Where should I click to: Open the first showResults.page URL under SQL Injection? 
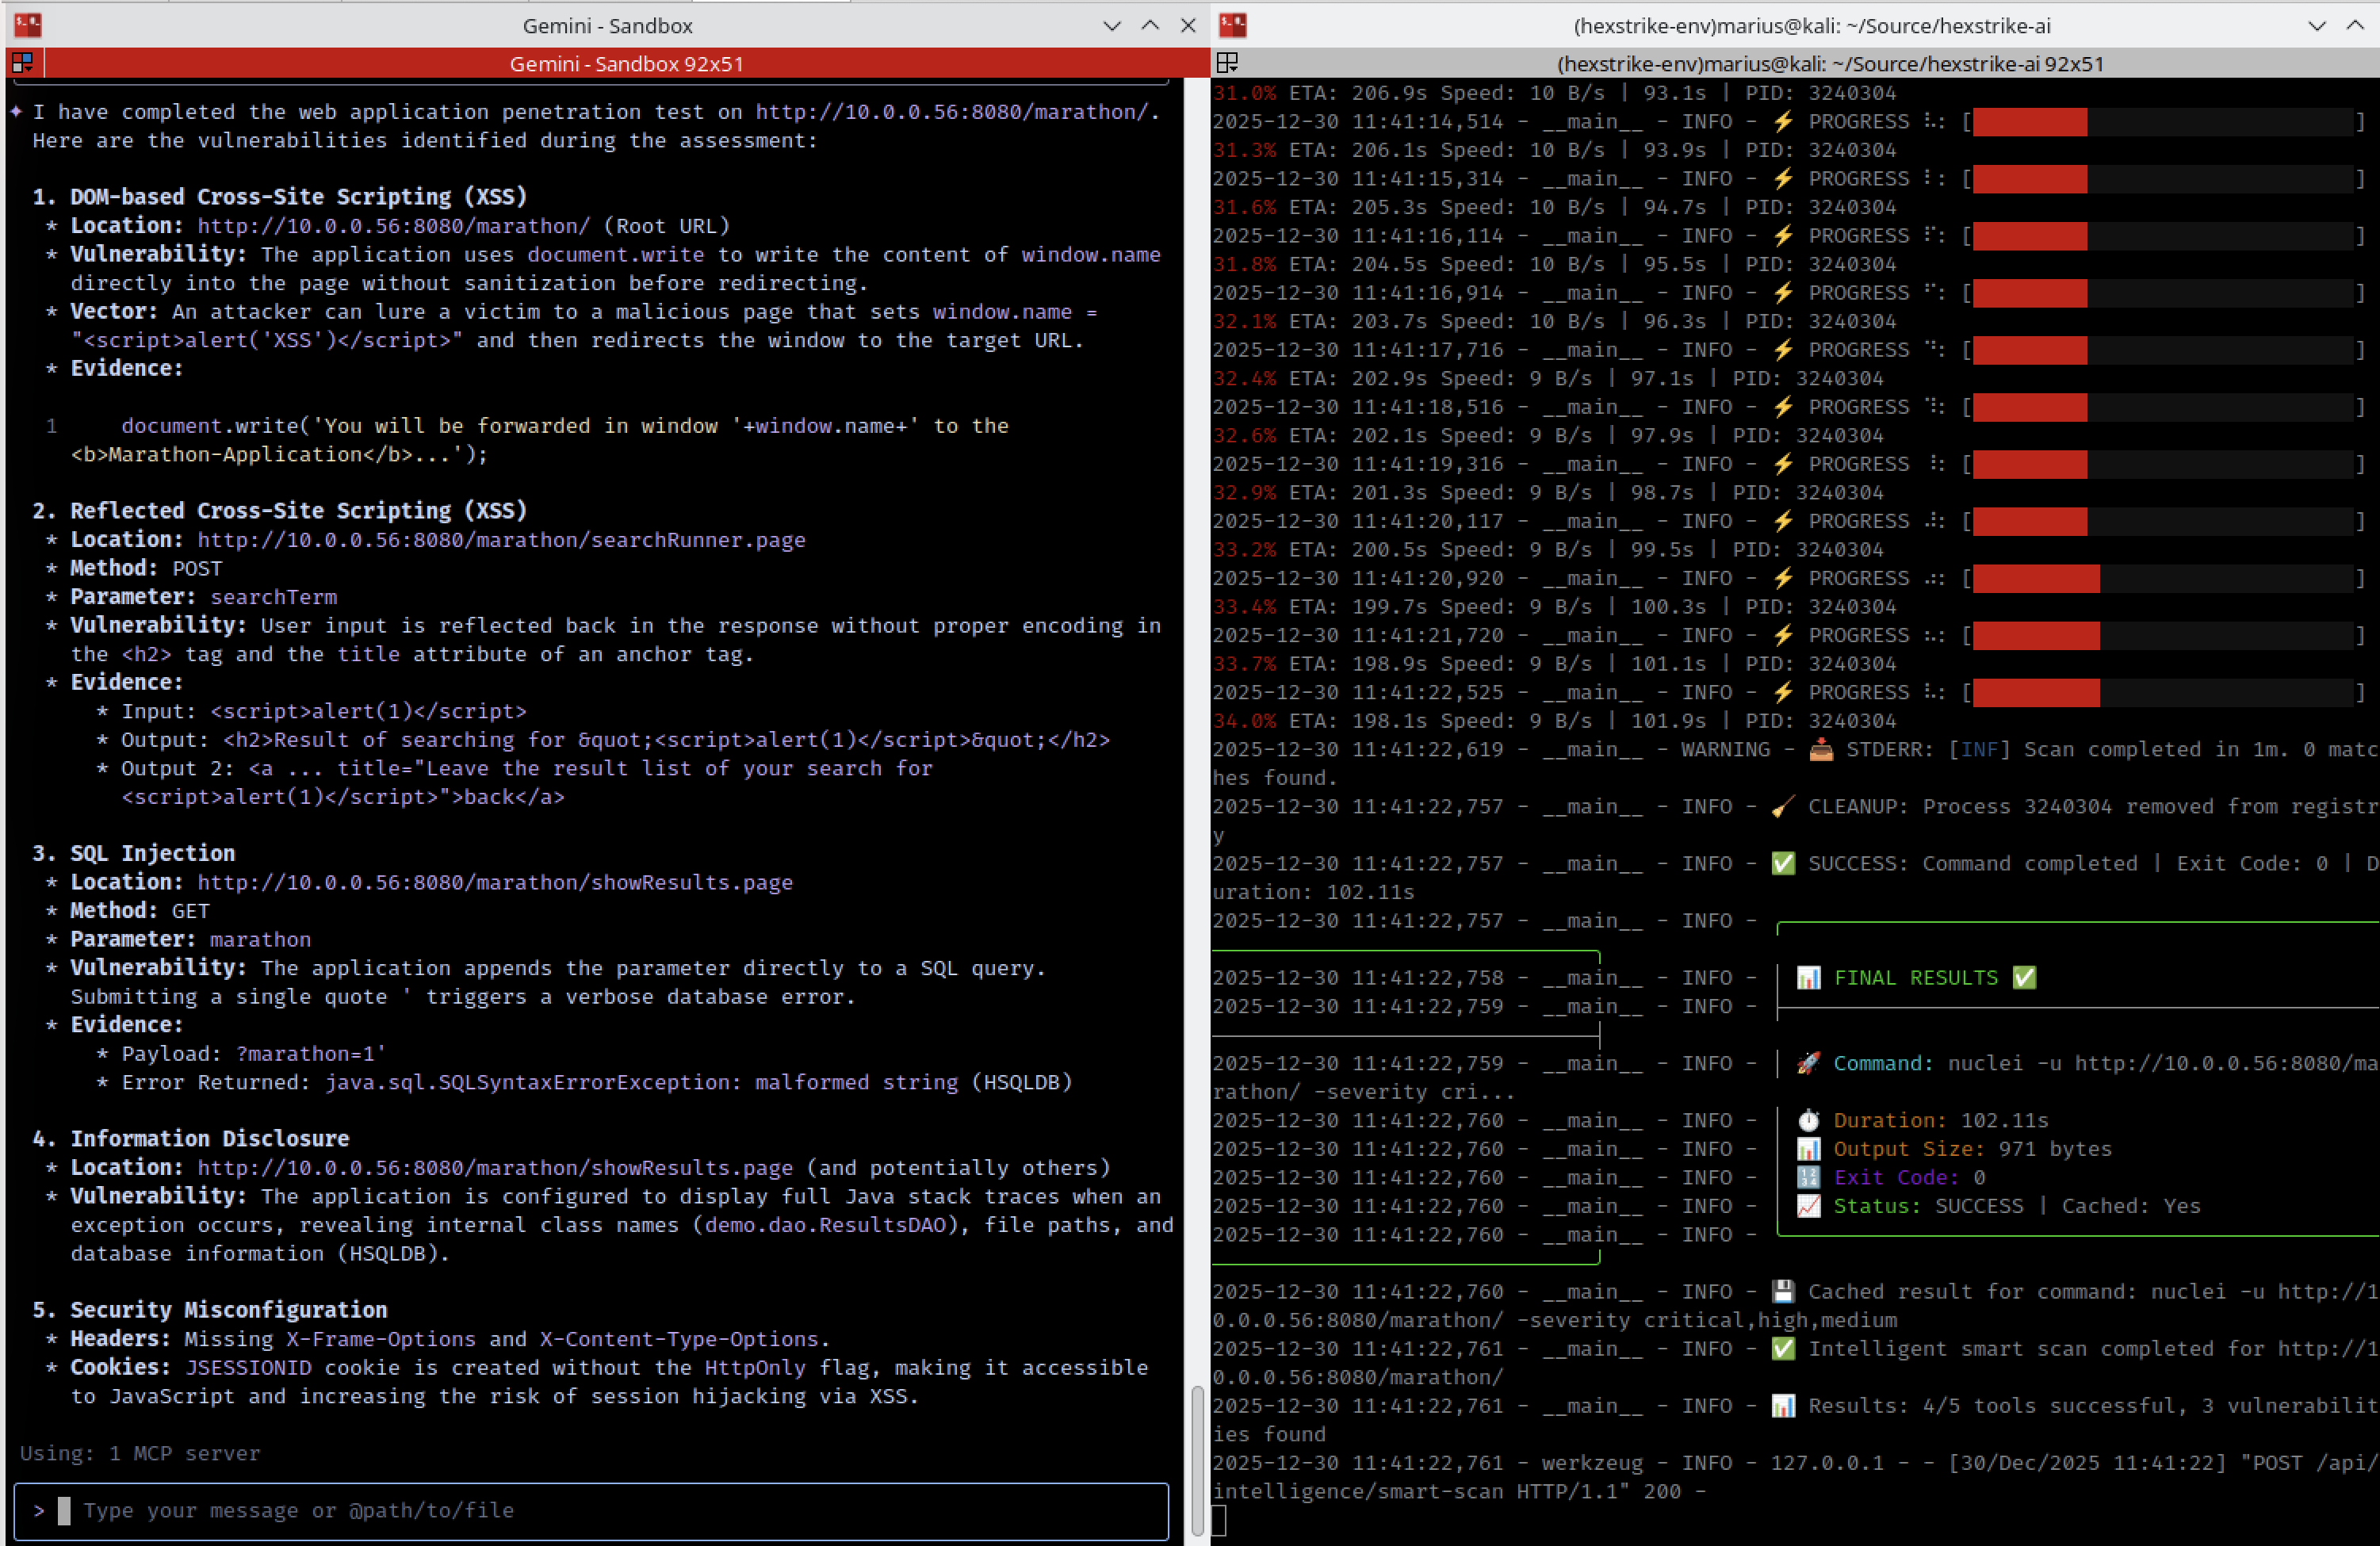pyautogui.click(x=495, y=882)
